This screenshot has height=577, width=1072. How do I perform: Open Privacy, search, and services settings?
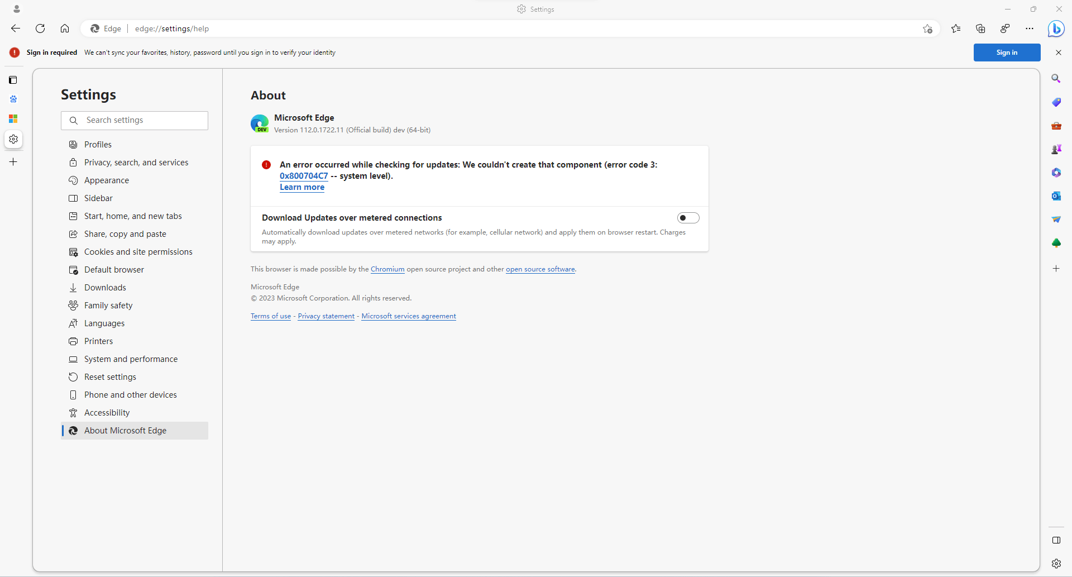pos(135,163)
